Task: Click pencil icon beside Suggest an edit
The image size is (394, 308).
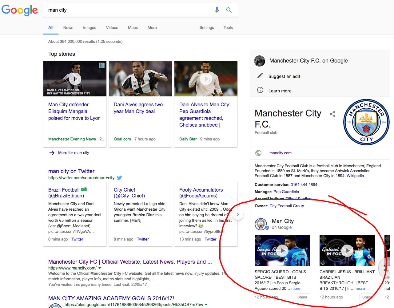Action: [260, 75]
